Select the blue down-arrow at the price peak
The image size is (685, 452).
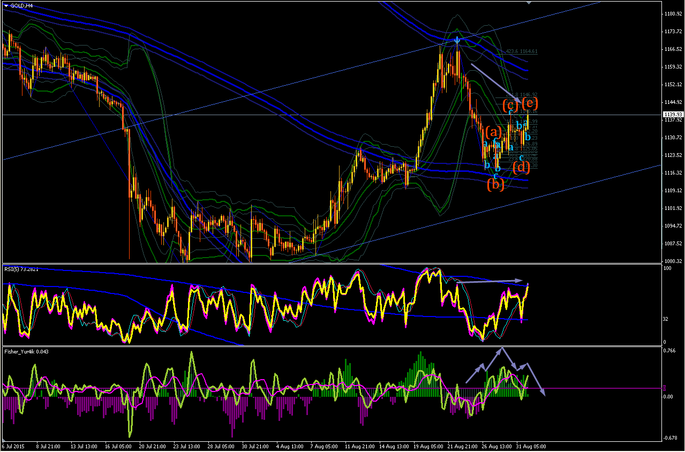[457, 40]
